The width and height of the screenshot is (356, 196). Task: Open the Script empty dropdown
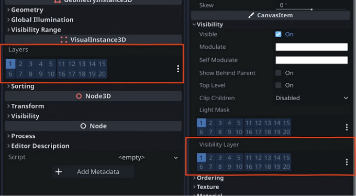[148, 157]
